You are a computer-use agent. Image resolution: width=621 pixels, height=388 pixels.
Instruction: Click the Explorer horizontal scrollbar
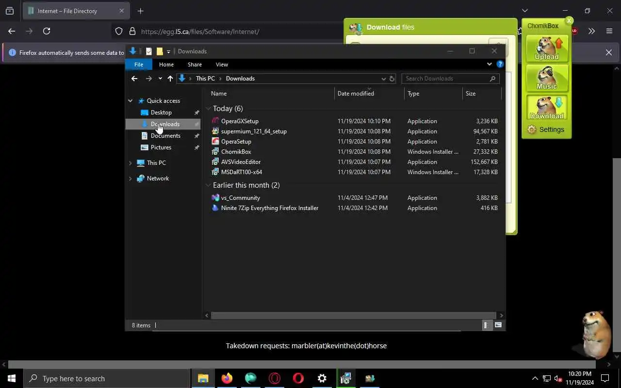click(x=354, y=315)
